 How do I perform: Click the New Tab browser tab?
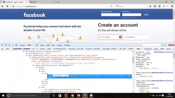click(42, 2)
